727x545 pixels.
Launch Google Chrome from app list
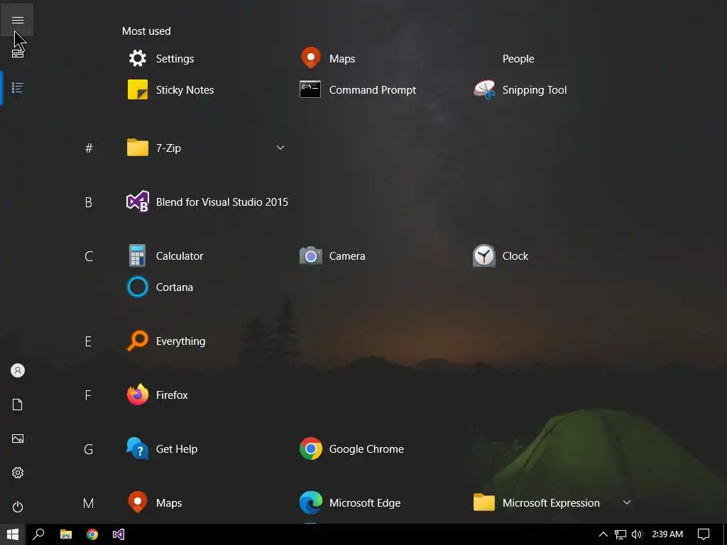(352, 449)
